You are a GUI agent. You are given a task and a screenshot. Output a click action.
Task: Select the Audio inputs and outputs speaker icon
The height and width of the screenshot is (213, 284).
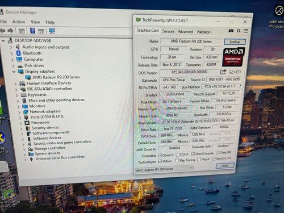coord(18,47)
